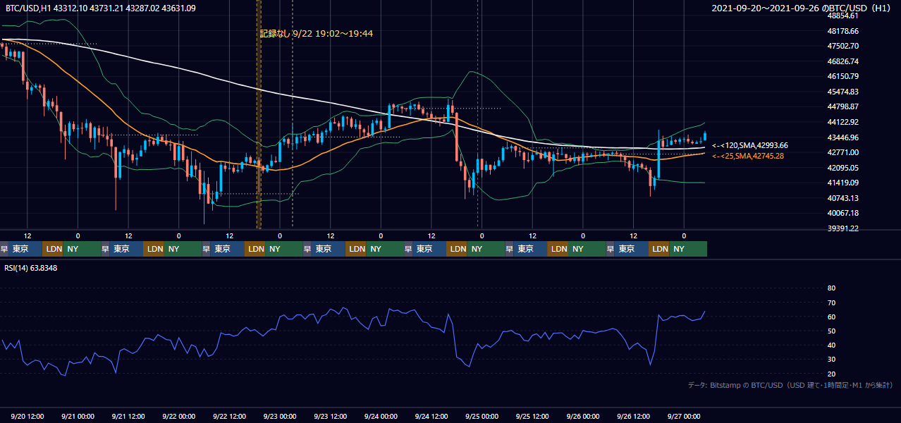Click the 9/25 12:00 time axis label
The image size is (901, 423).
(x=533, y=416)
